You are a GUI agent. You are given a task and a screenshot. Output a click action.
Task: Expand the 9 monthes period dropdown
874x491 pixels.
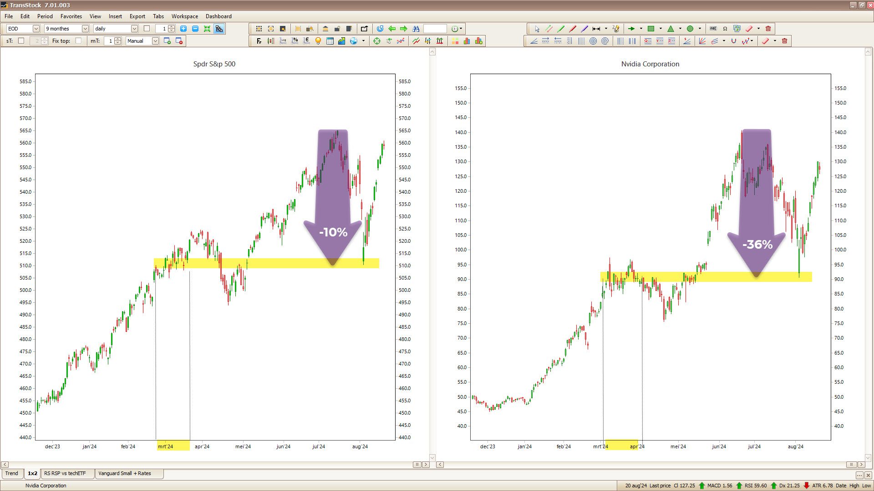(x=85, y=29)
